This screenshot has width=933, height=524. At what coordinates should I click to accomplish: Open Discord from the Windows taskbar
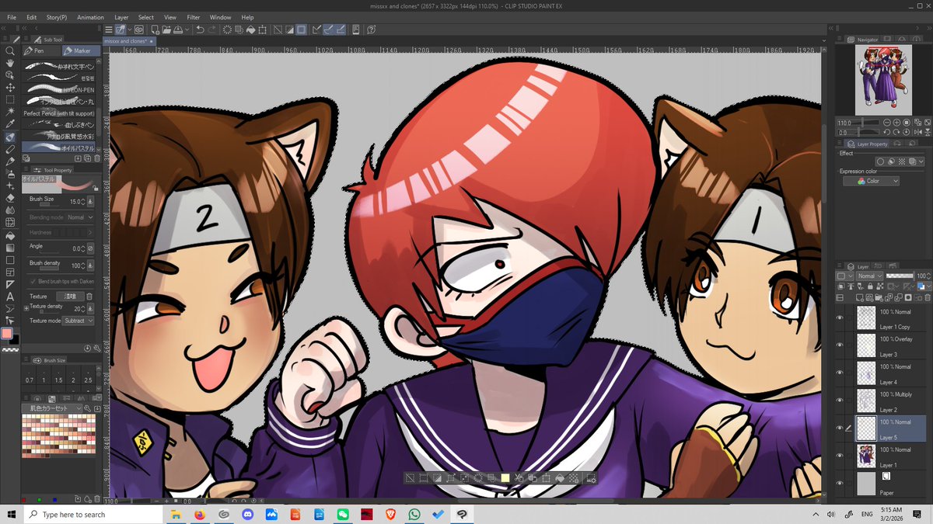click(247, 515)
